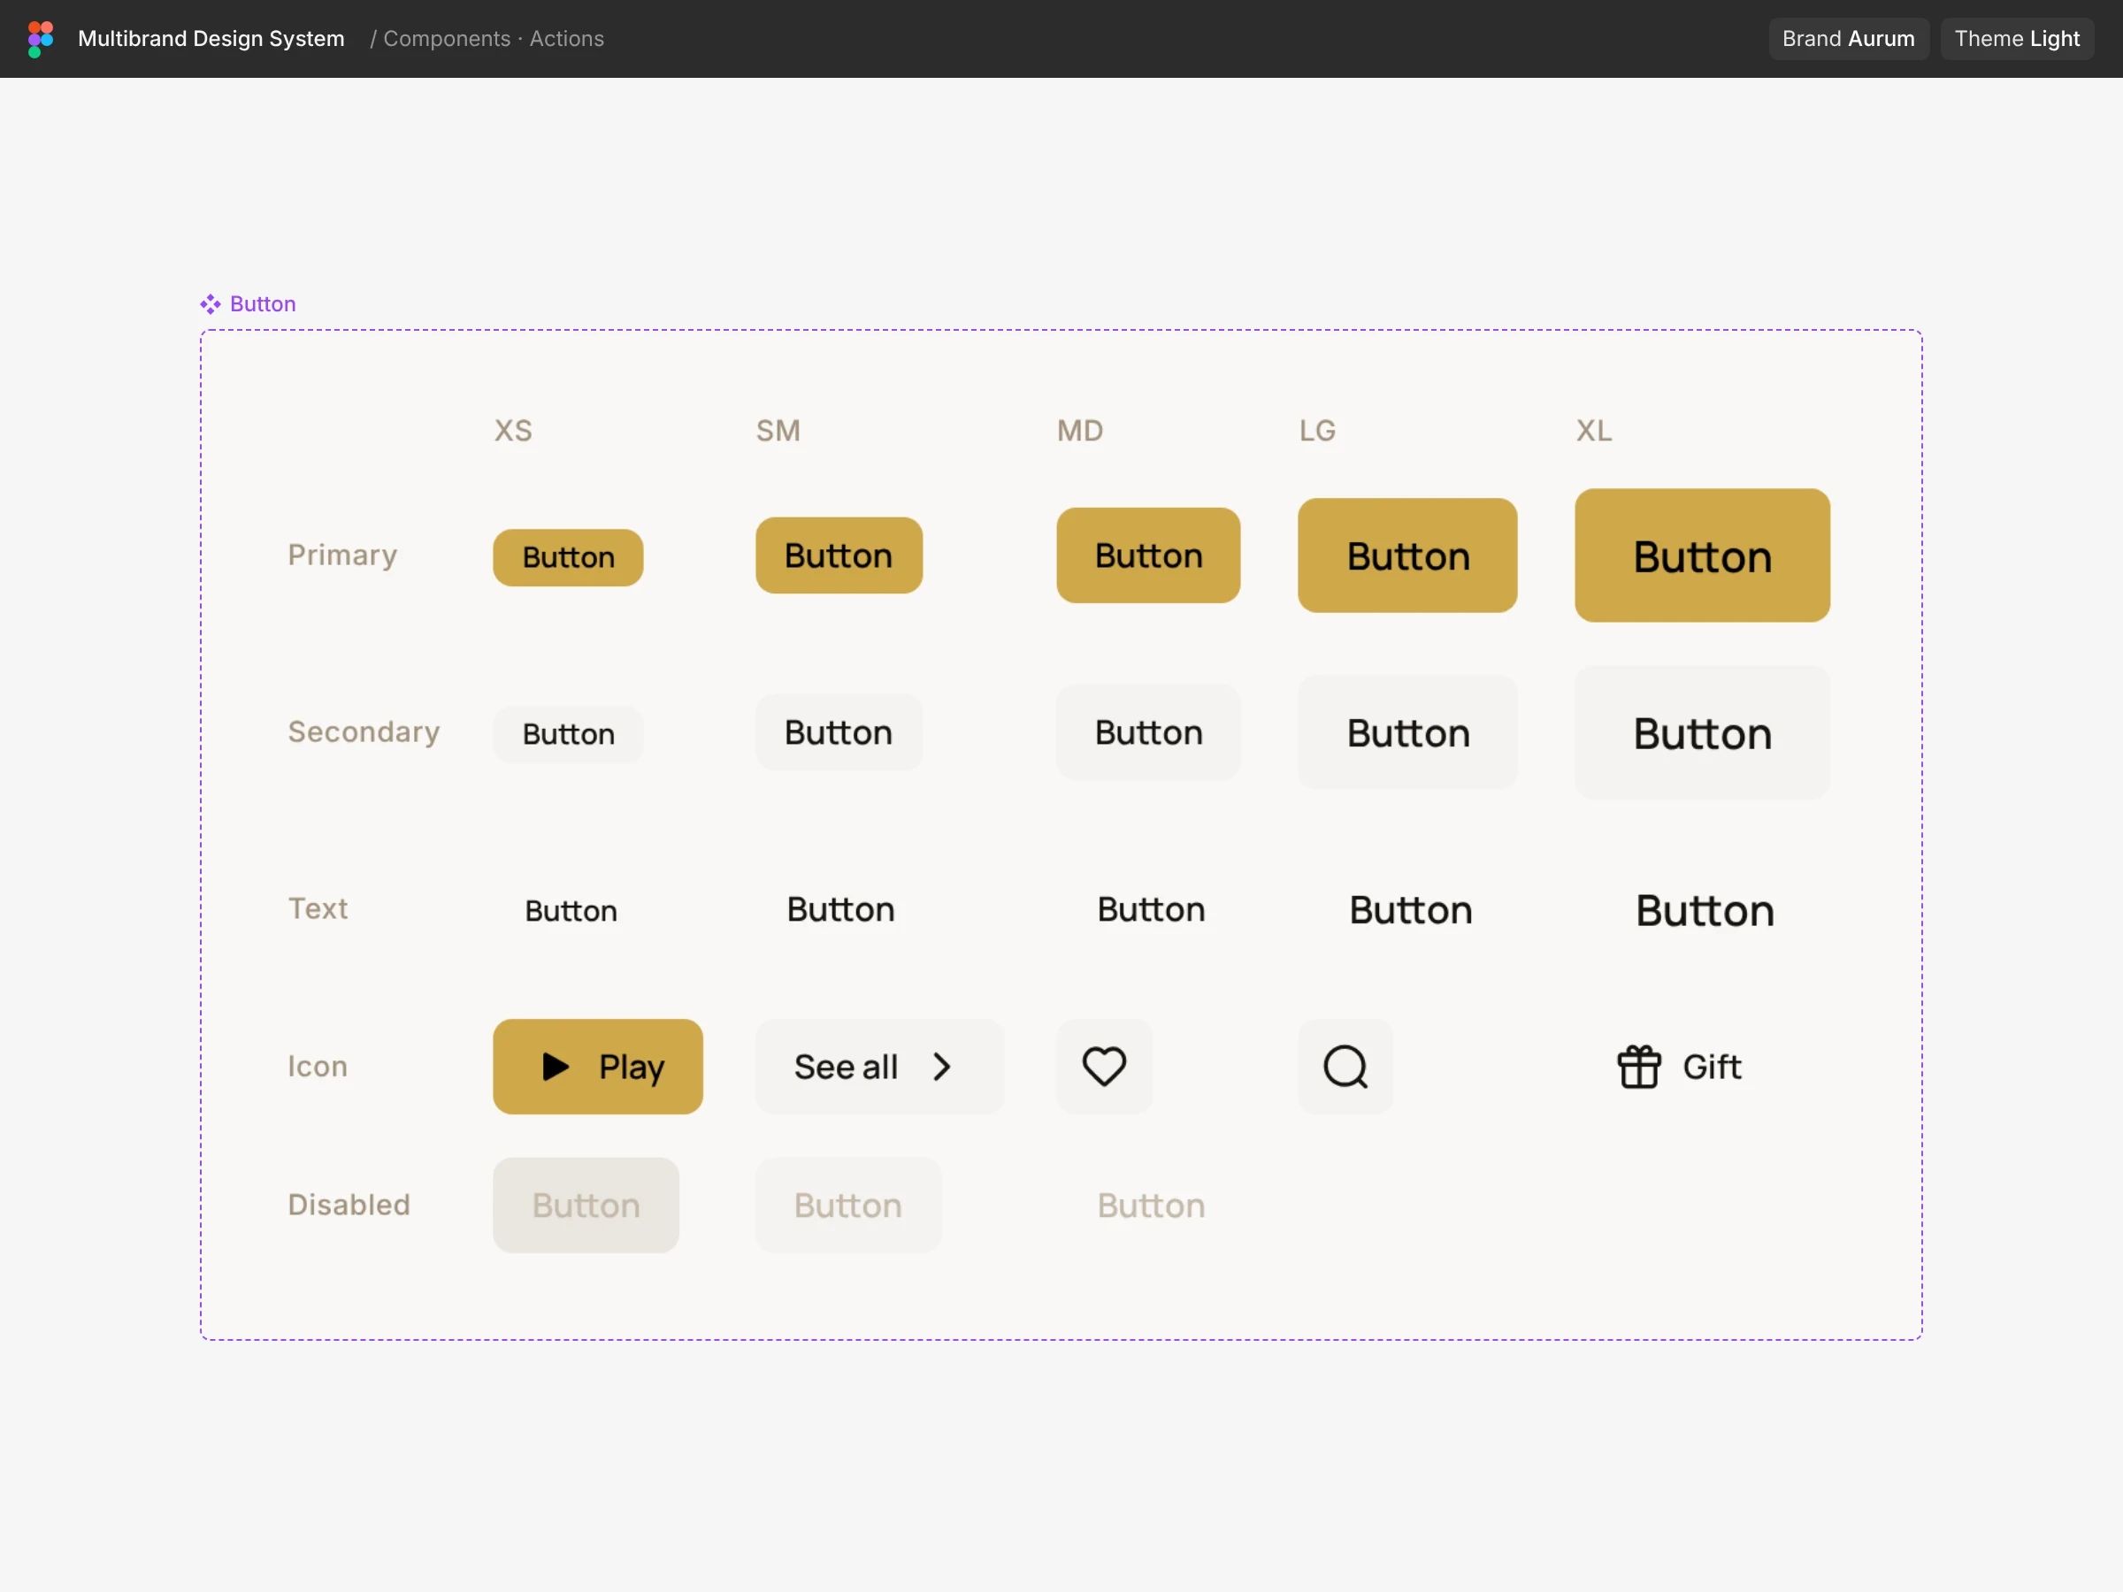Click the disabled primary Button

pyautogui.click(x=586, y=1205)
